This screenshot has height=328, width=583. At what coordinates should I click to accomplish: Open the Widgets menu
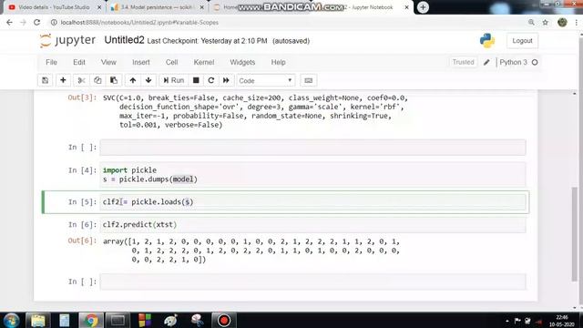[242, 62]
